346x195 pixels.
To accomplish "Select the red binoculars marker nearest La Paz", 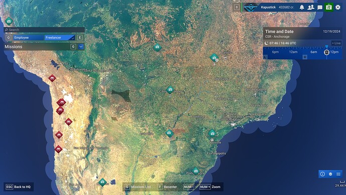I will pos(52,78).
